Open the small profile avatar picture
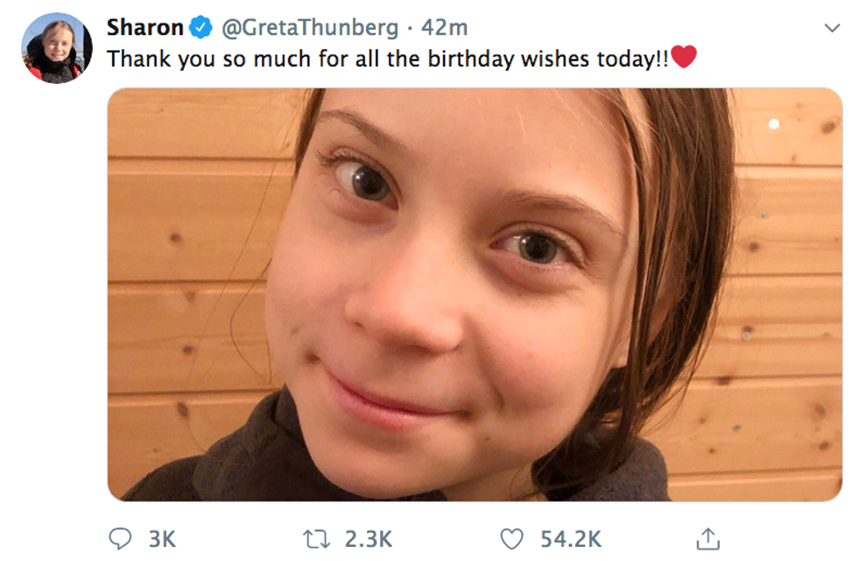Viewport: 858px width, 561px height. point(56,48)
